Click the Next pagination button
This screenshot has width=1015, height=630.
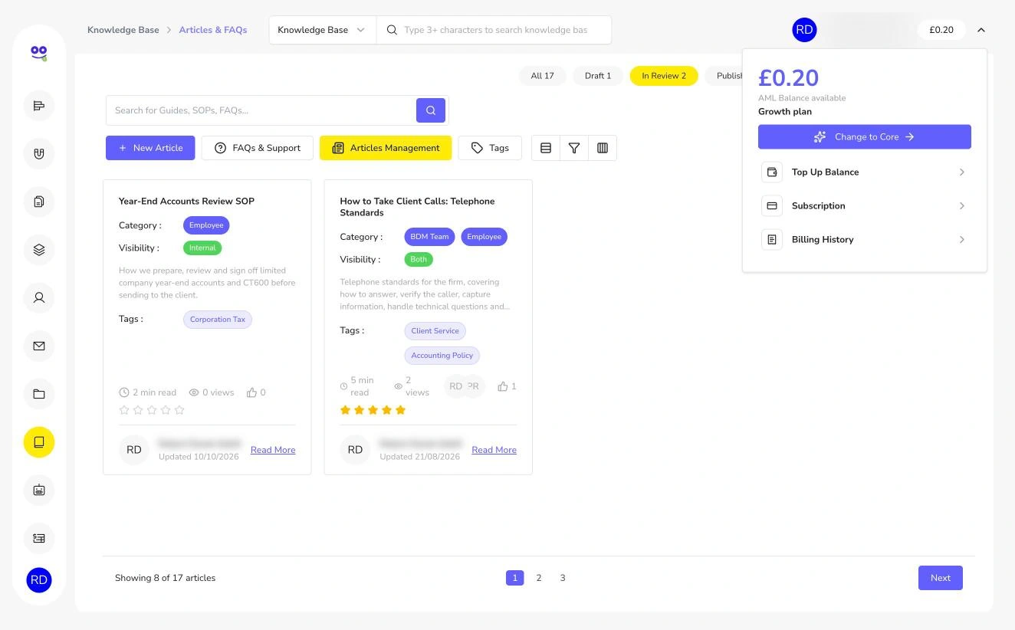(940, 578)
